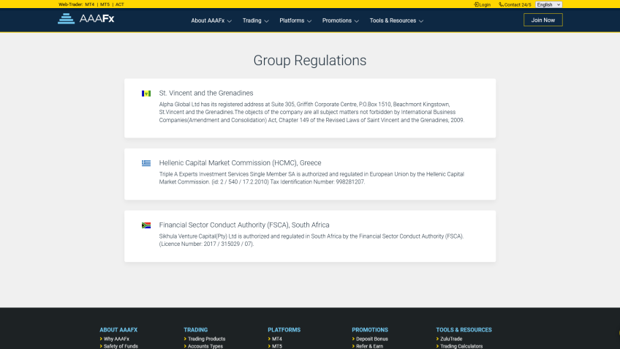Open ZuluTrade footer link
620x349 pixels.
tap(450, 339)
